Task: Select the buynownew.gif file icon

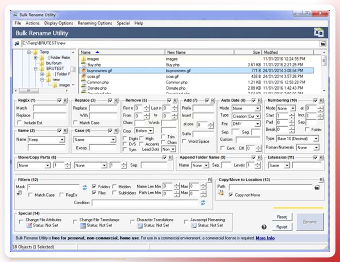Action: [84, 71]
